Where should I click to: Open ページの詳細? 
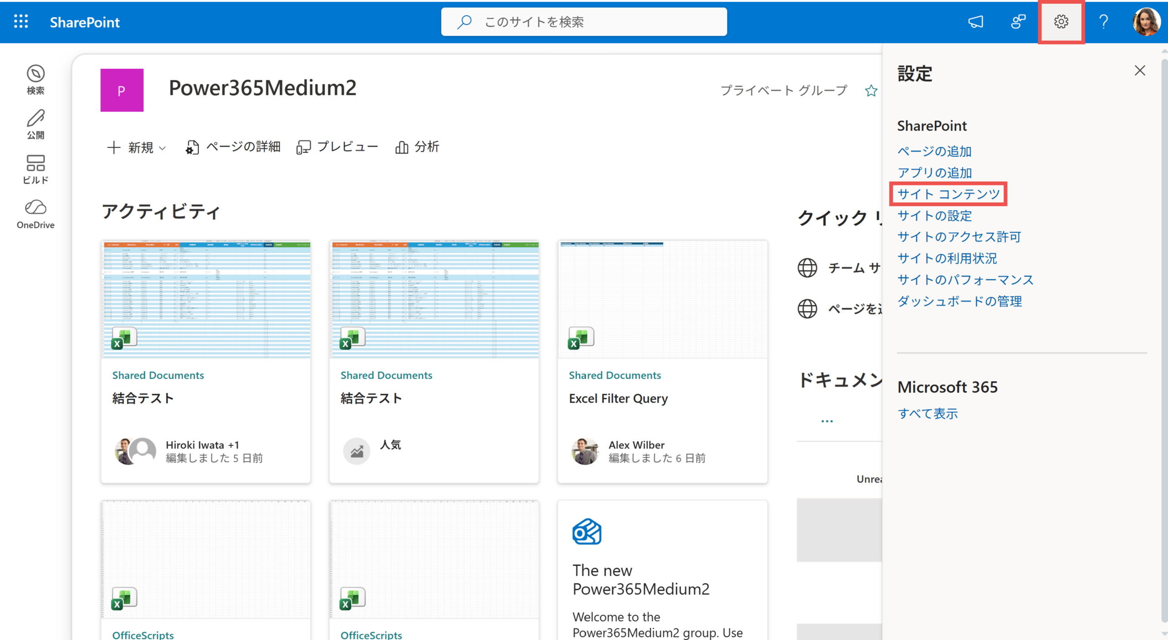233,147
